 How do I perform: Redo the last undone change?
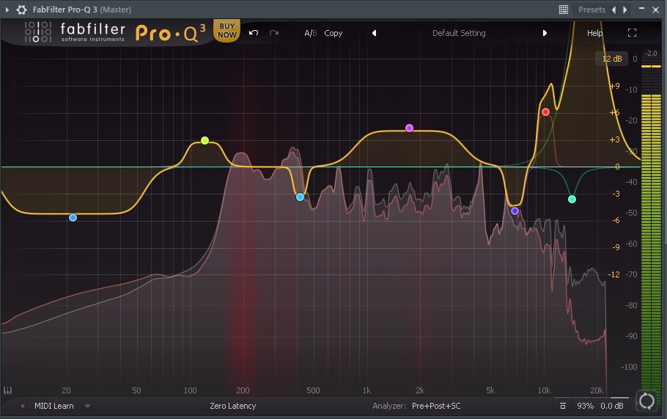[274, 33]
